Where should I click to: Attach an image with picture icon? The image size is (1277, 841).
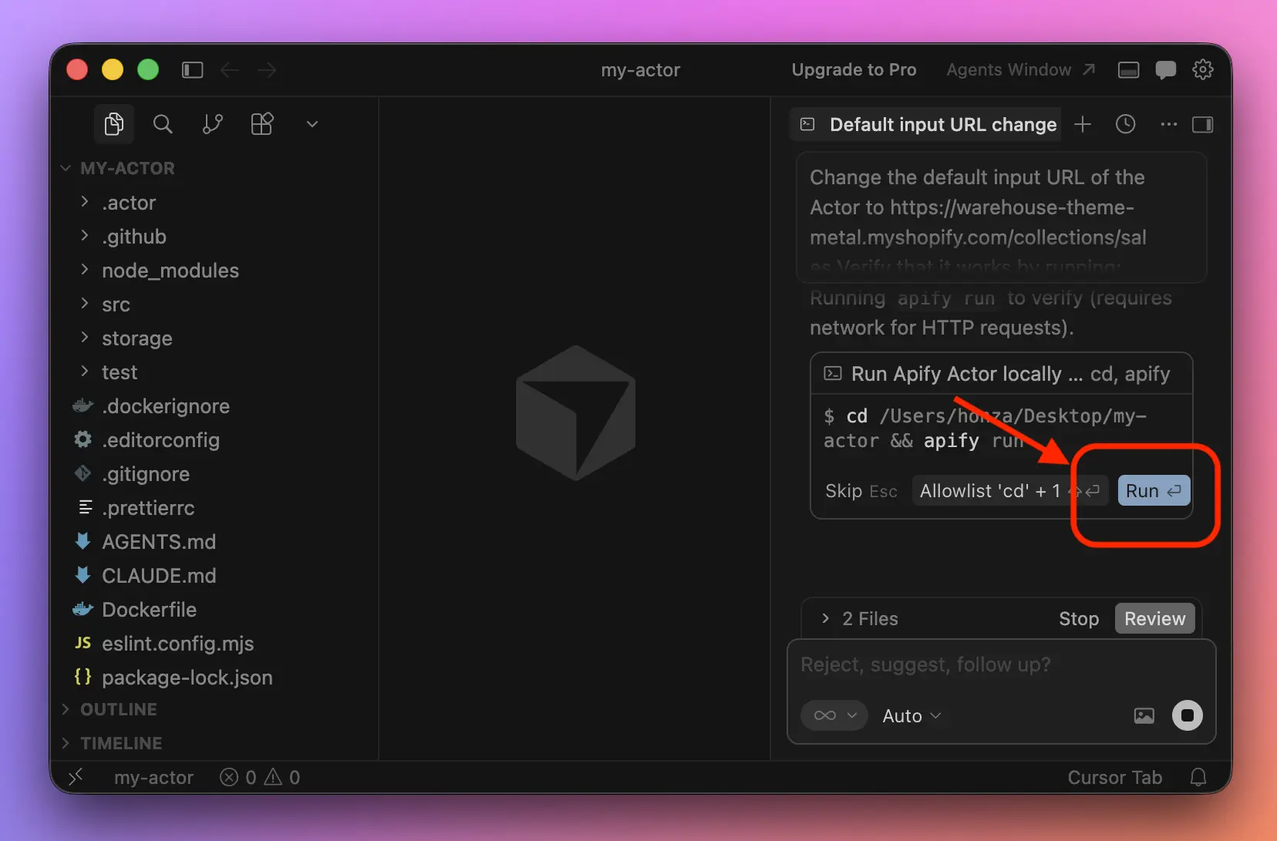coord(1144,716)
